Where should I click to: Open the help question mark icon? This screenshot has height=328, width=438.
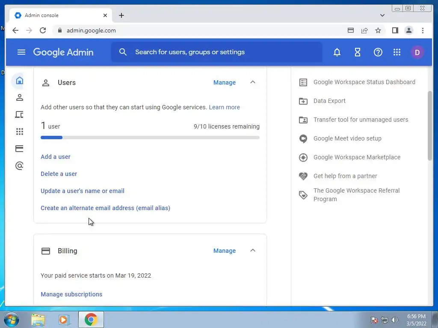(x=378, y=52)
